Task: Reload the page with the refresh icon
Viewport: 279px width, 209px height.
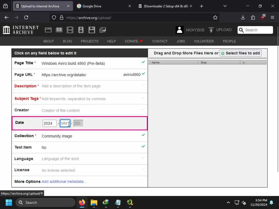Action: click(26, 17)
